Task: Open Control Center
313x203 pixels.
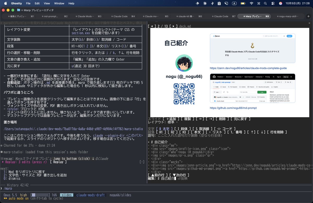Action: [x=273, y=3]
